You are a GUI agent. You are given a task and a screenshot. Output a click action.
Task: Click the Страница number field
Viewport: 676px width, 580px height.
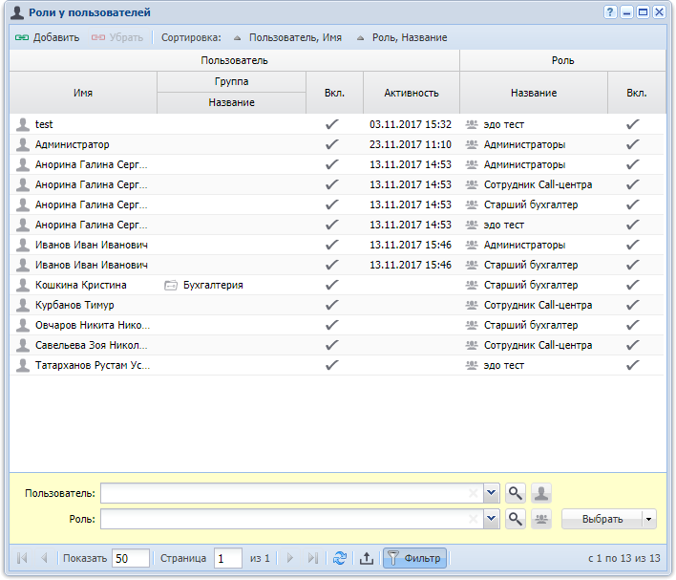click(x=228, y=558)
